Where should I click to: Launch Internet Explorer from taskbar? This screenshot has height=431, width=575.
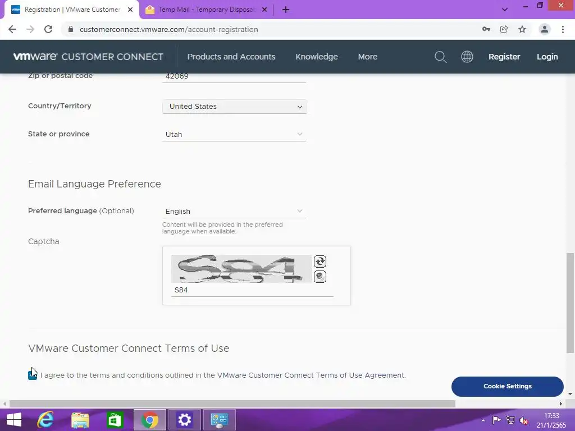pyautogui.click(x=45, y=420)
